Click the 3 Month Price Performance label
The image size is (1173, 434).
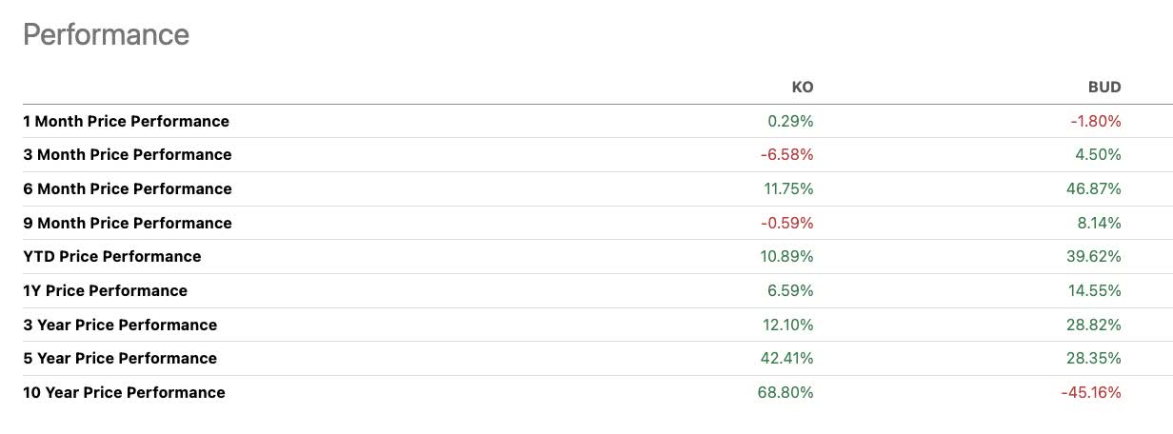pyautogui.click(x=127, y=154)
